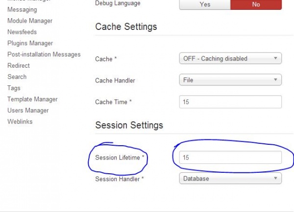Open the Search component link

coord(17,77)
